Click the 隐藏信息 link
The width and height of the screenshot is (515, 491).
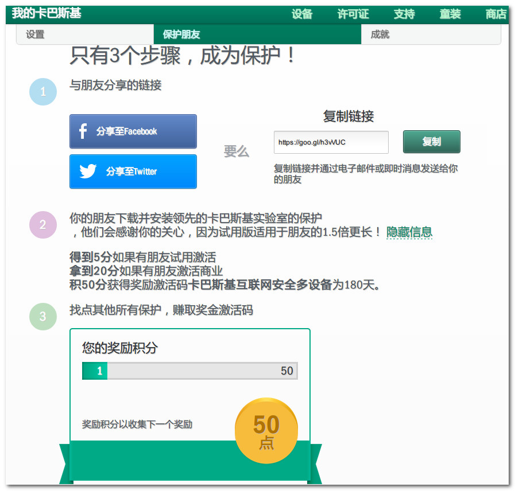[409, 232]
